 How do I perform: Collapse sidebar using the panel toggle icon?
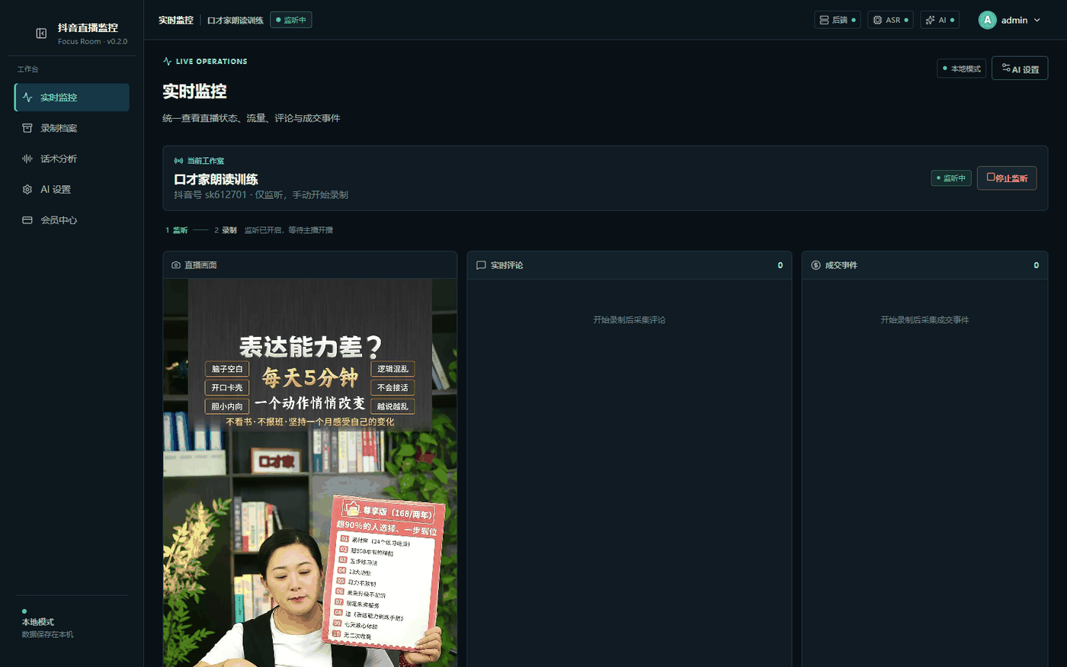click(41, 34)
